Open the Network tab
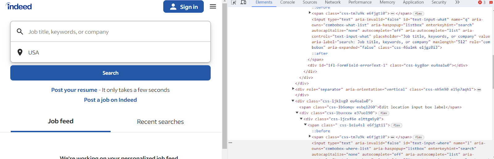 [x=333, y=2]
